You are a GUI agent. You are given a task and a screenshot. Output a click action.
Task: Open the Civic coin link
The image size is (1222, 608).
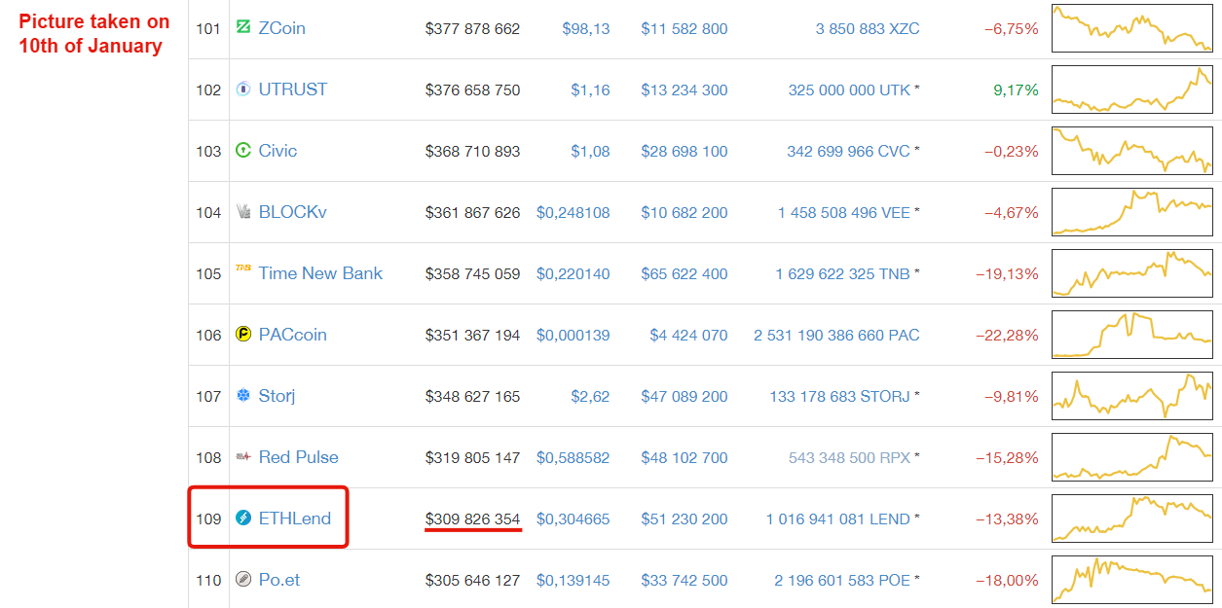(278, 151)
